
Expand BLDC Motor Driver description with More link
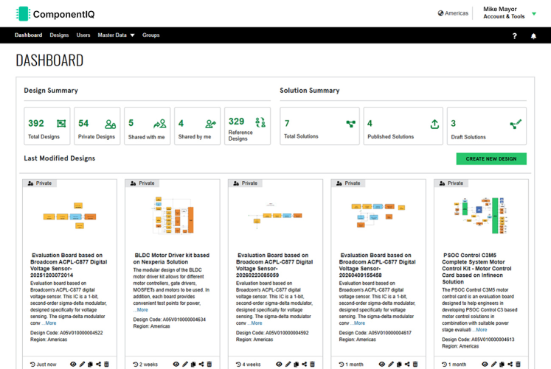point(142,310)
